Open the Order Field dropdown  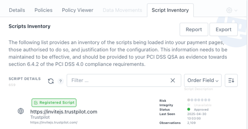pyautogui.click(x=203, y=80)
